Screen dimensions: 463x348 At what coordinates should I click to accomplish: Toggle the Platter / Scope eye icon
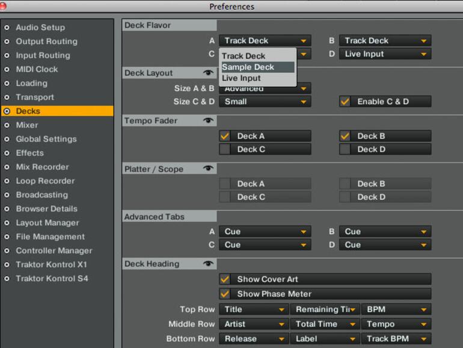pos(208,169)
